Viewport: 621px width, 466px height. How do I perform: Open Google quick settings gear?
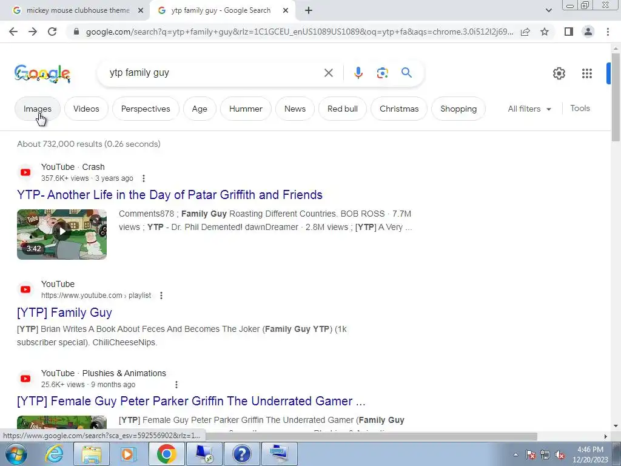[x=559, y=73]
